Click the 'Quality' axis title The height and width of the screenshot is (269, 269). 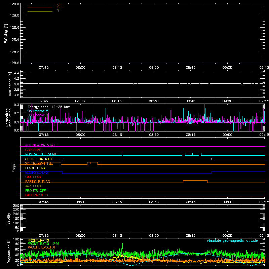tap(9, 218)
